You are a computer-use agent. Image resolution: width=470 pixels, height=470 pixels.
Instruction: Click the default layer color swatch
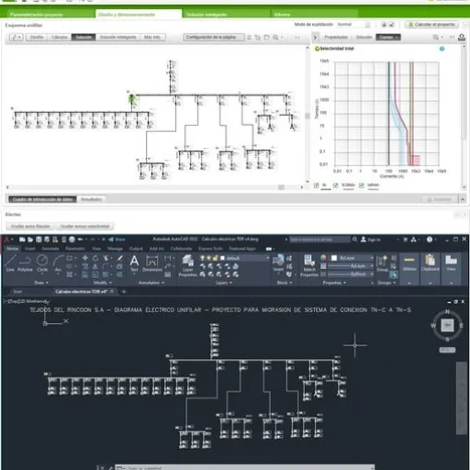coord(222,258)
